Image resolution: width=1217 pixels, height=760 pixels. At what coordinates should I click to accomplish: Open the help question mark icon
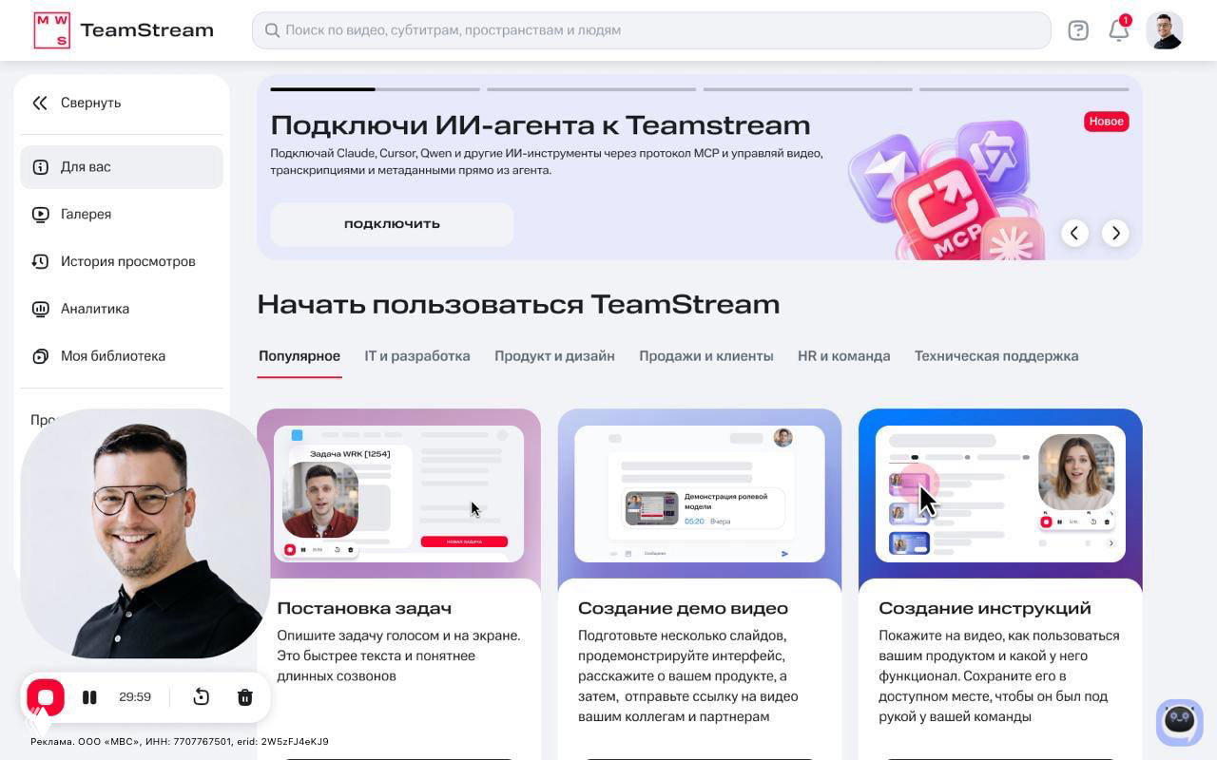click(x=1078, y=30)
